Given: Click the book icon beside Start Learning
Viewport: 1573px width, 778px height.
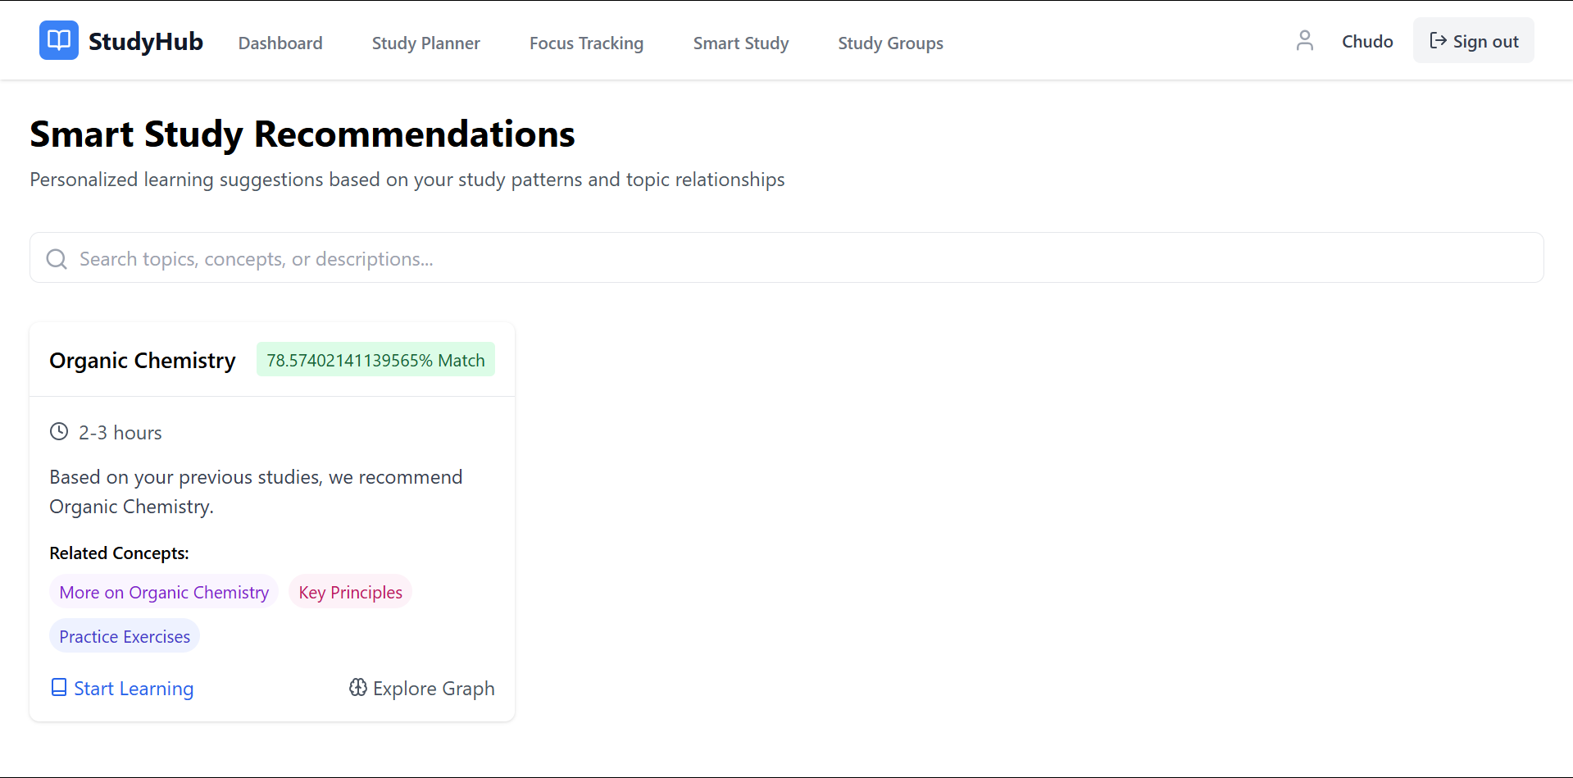Looking at the screenshot, I should (x=59, y=688).
